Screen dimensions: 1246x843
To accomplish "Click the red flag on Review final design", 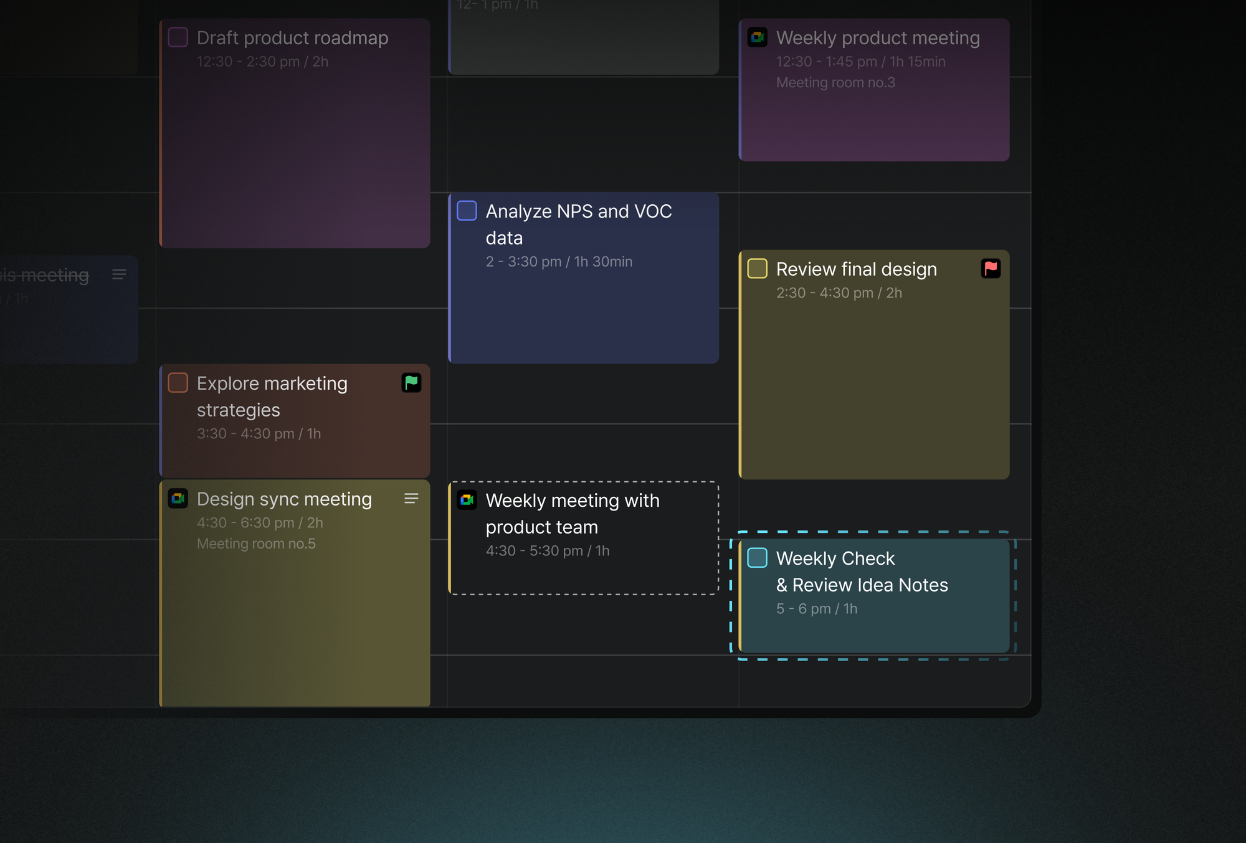I will pos(991,268).
